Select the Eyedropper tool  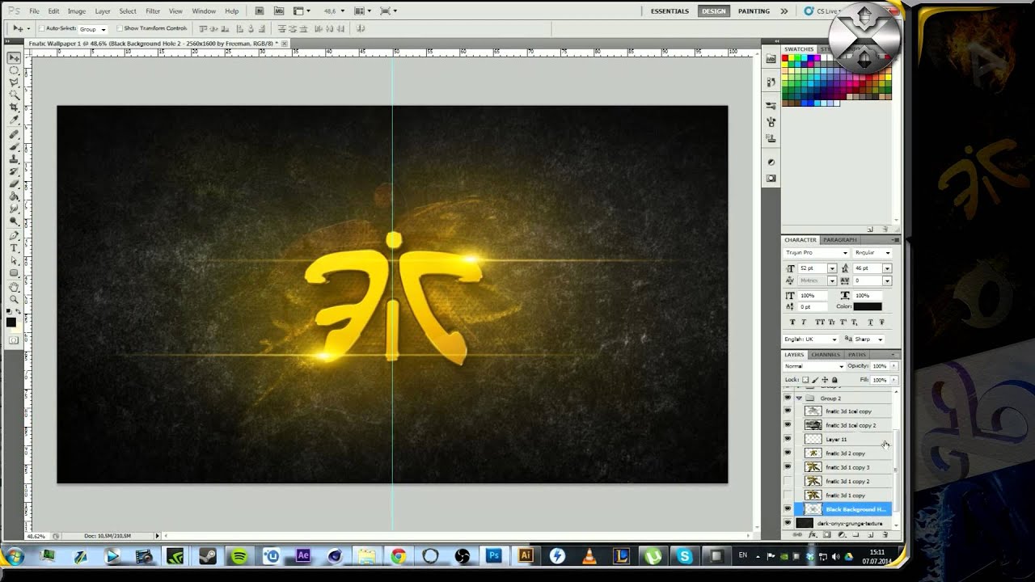[x=14, y=120]
